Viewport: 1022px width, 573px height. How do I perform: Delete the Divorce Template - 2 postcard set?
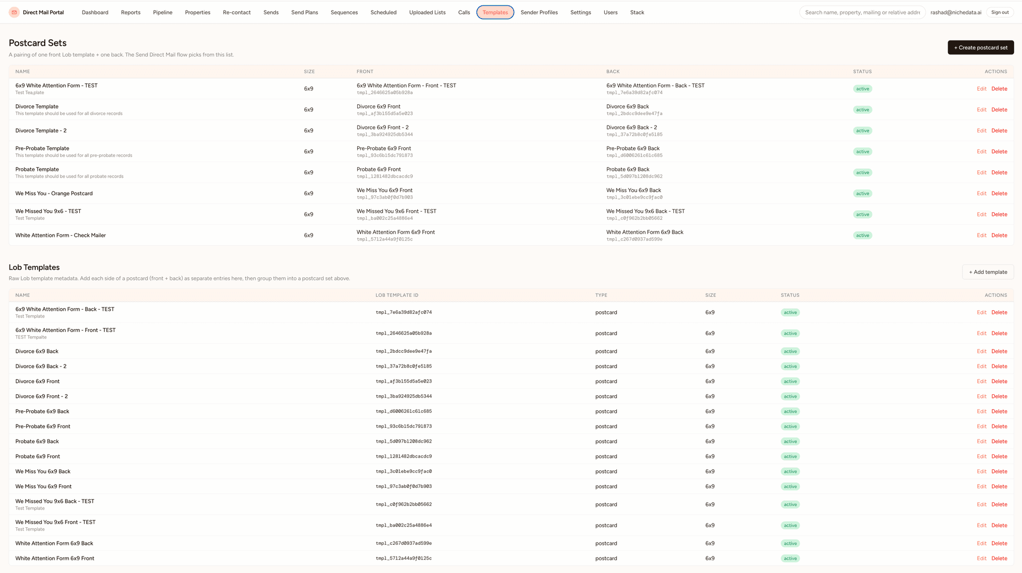pos(999,130)
